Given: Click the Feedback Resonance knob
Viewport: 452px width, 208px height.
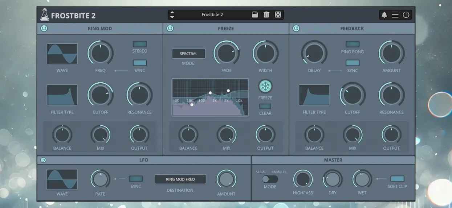Looking at the screenshot, I should [x=391, y=95].
